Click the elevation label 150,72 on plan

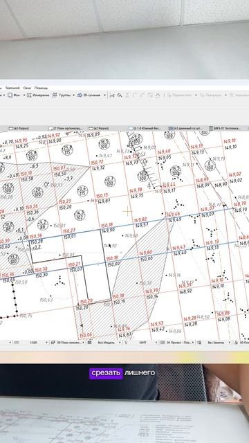[x=97, y=162]
